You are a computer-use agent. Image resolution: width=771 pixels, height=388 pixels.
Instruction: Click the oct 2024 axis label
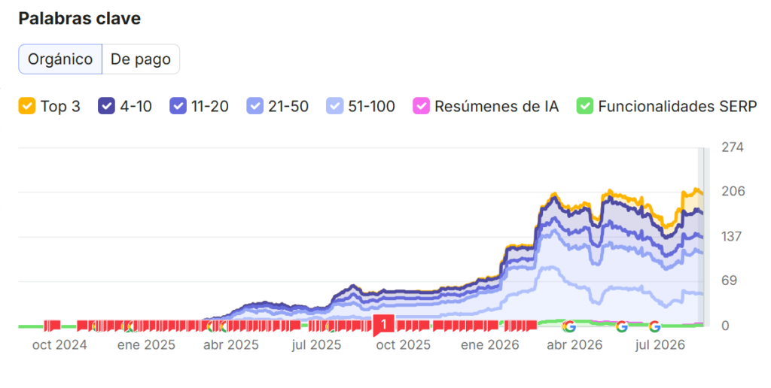tap(59, 345)
